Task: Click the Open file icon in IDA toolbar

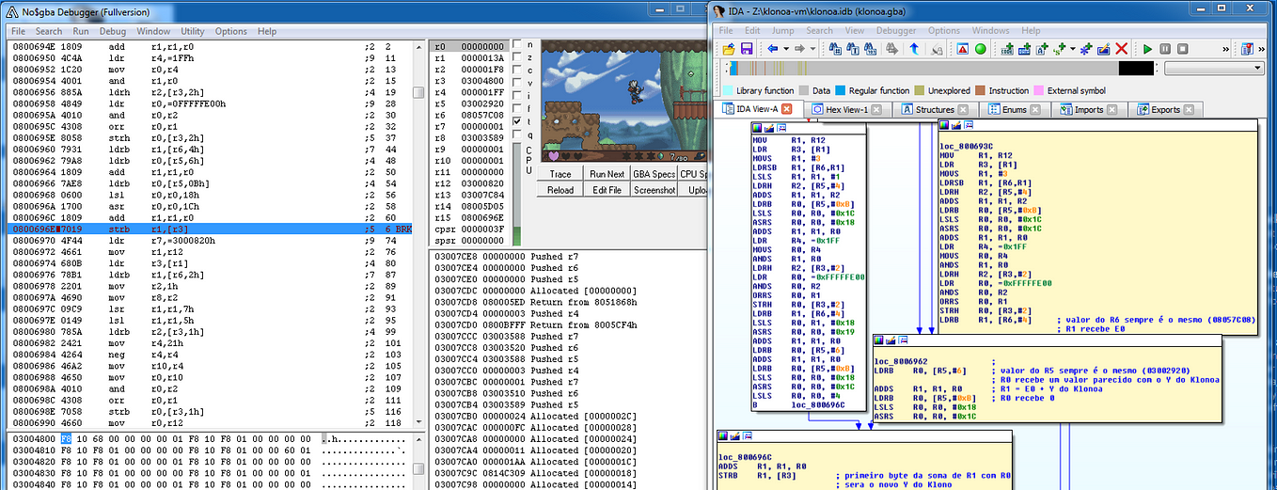Action: point(729,48)
